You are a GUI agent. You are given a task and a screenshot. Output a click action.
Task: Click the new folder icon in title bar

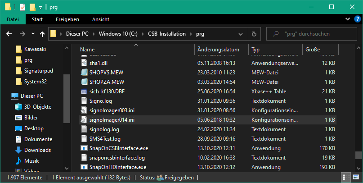pos(32,7)
